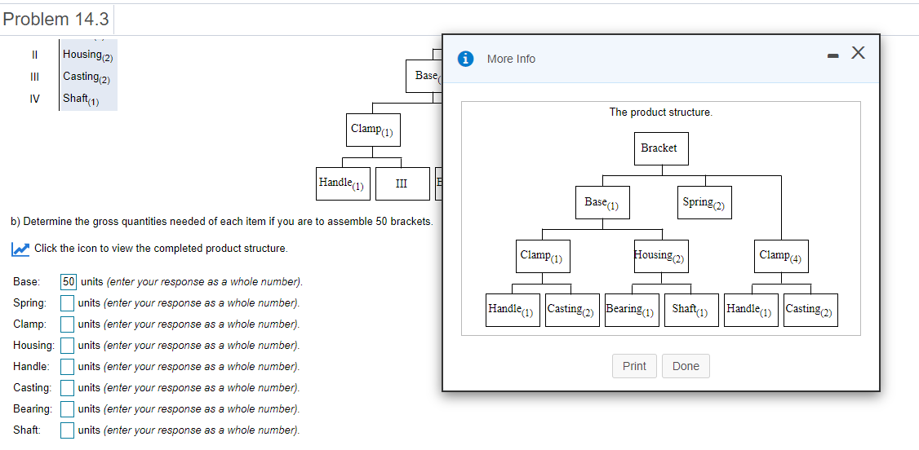This screenshot has width=919, height=450.
Task: Click the Bracket node in product structure
Action: (659, 148)
